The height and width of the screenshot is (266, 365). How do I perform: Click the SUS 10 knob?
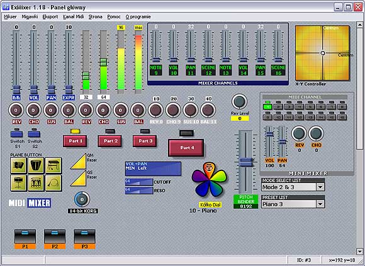(x=191, y=110)
